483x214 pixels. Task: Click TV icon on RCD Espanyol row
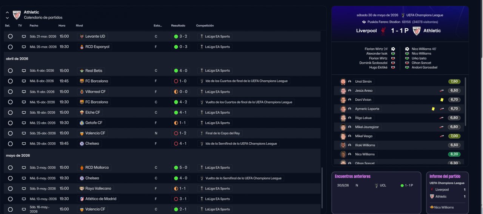(x=24, y=47)
